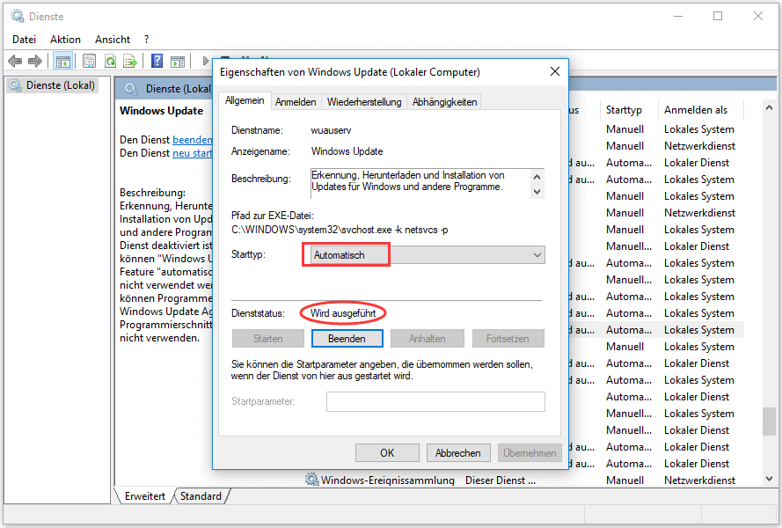Click the Export List toolbar icon
Viewport: 782px width, 528px height.
[x=130, y=62]
